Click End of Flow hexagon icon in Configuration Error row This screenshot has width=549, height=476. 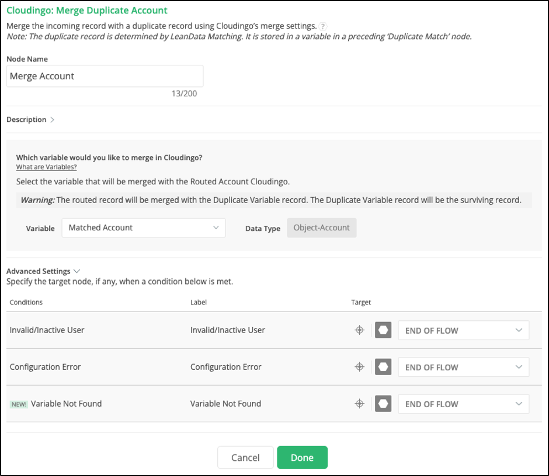(x=383, y=366)
